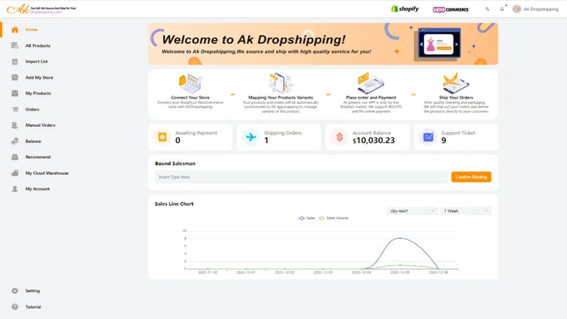This screenshot has height=319, width=567.
Task: Click the Awaiting Payment clock icon
Action: pyautogui.click(x=162, y=137)
